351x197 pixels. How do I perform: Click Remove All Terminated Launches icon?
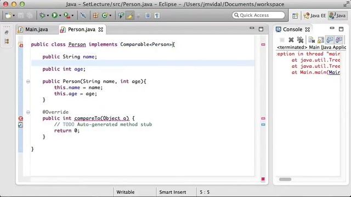pos(300,40)
